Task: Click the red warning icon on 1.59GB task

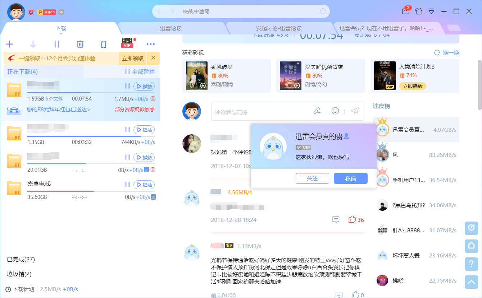Action: (x=153, y=98)
